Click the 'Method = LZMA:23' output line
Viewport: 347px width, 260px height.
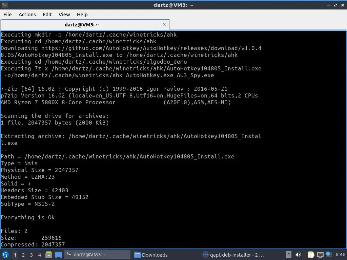28,177
